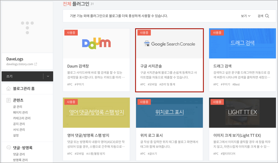Click the Tistory logo blog image
This screenshot has width=278, height=163.
click(27, 27)
